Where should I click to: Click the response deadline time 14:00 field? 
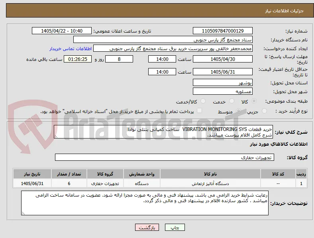tap(162, 59)
